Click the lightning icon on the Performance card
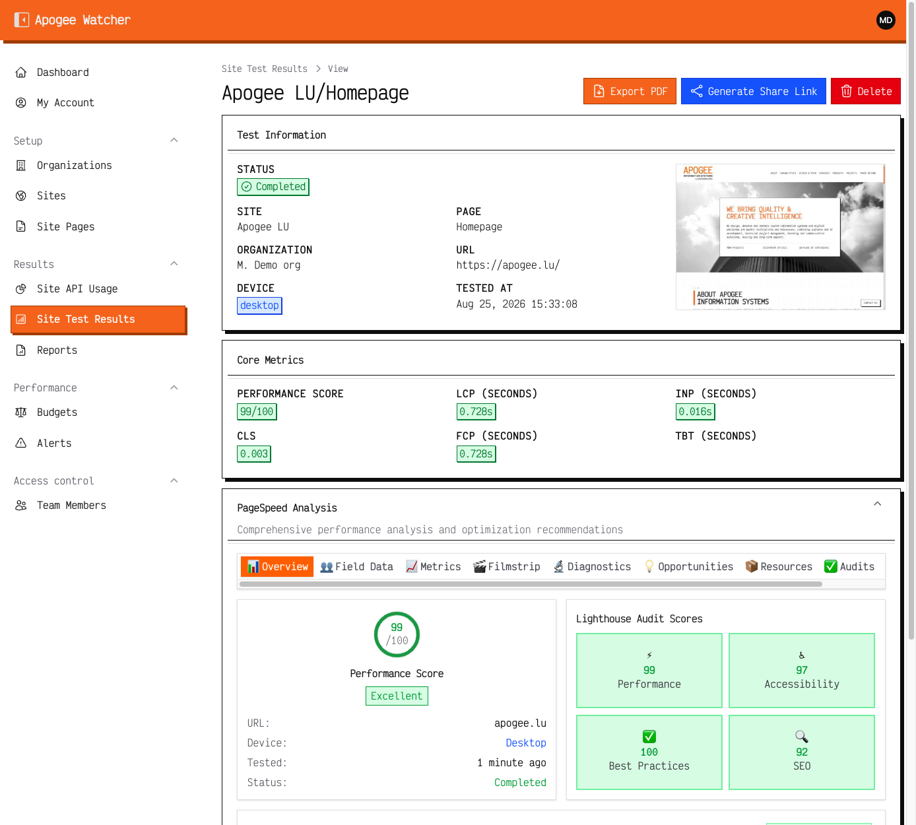This screenshot has height=825, width=916. (x=649, y=655)
